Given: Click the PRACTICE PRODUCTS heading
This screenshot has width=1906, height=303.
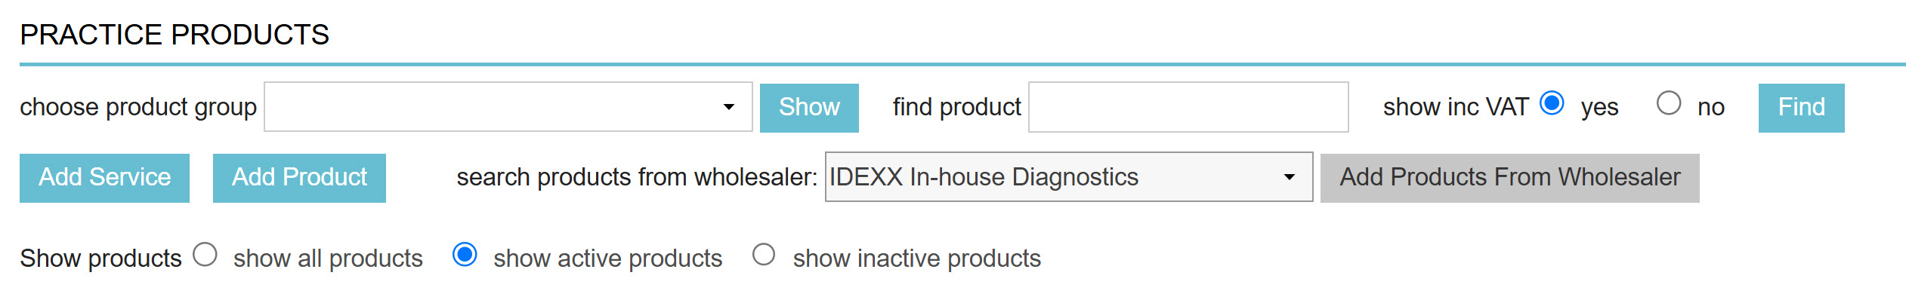Looking at the screenshot, I should (x=175, y=35).
